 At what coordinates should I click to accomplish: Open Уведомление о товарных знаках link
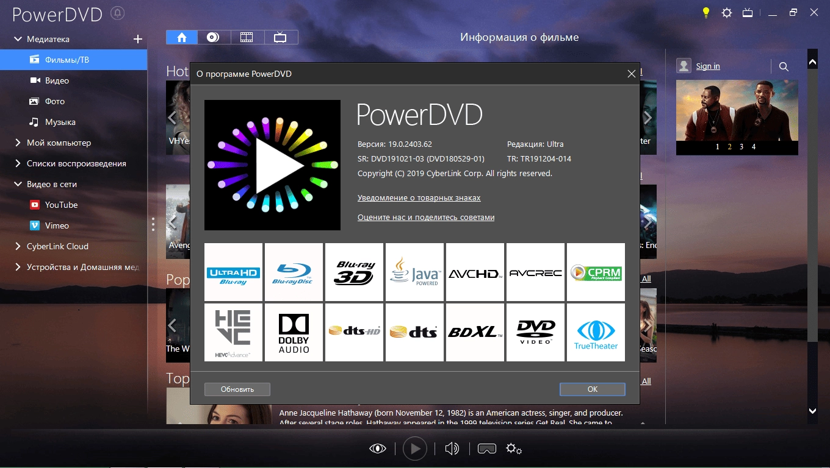click(x=419, y=198)
